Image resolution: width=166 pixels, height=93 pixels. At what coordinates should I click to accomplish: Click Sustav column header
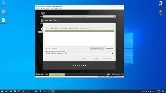(x=89, y=29)
